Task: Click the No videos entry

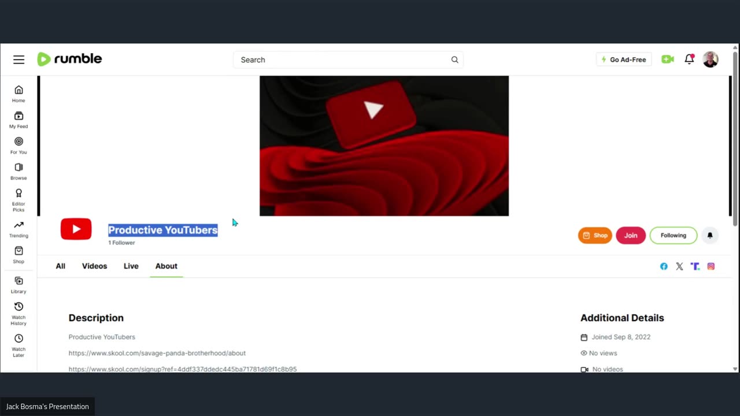Action: tap(602, 369)
